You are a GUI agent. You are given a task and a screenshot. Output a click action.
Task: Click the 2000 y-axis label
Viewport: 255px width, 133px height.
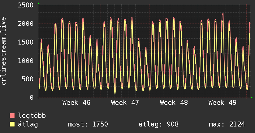point(26,24)
